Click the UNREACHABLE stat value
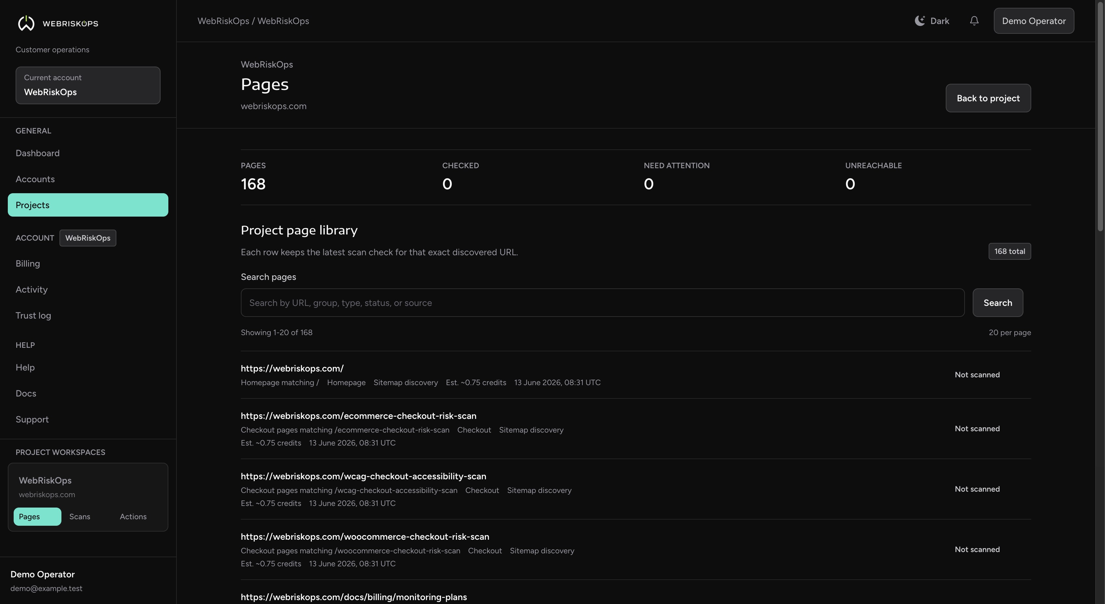This screenshot has height=604, width=1105. (x=850, y=184)
